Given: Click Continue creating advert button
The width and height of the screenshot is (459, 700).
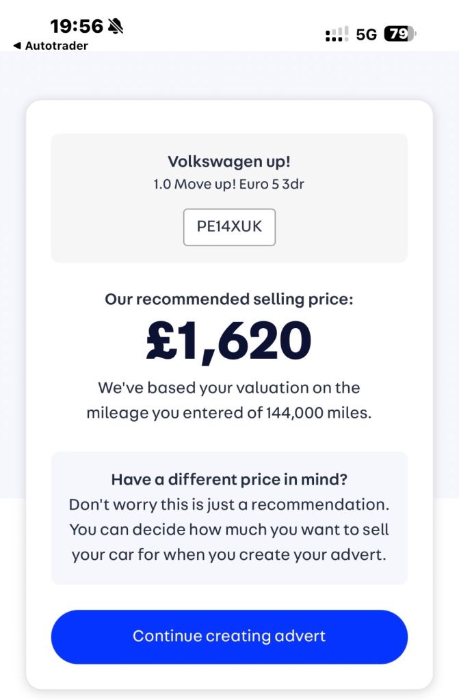Looking at the screenshot, I should (229, 636).
